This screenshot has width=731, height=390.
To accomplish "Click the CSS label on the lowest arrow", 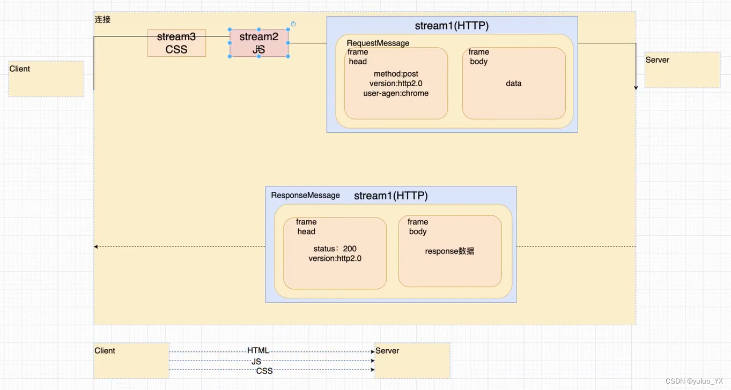I will tap(264, 371).
